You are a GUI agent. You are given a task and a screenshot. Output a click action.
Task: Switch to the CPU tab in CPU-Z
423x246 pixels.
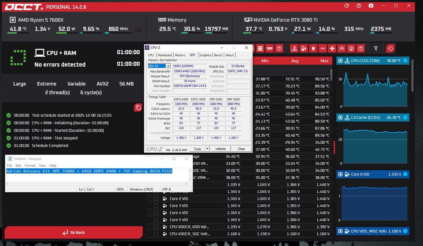(151, 55)
